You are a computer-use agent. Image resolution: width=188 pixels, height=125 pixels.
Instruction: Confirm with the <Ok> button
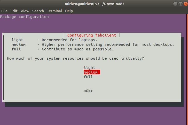(x=88, y=91)
